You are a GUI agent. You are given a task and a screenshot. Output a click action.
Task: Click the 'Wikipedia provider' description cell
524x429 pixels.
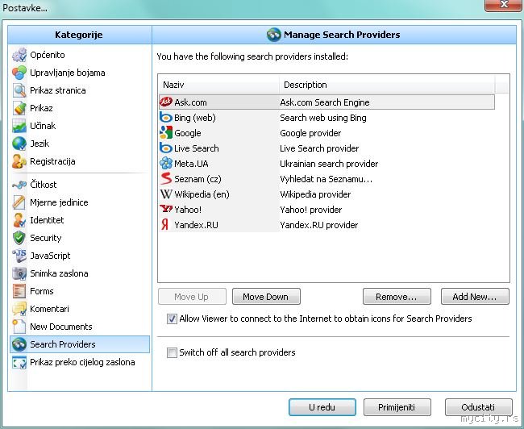click(315, 194)
